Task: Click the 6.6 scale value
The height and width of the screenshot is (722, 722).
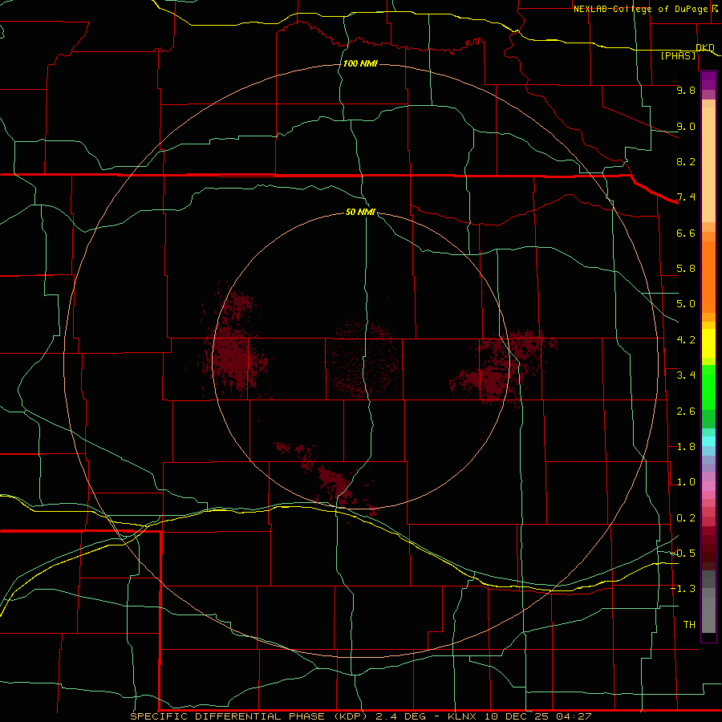Action: click(686, 233)
